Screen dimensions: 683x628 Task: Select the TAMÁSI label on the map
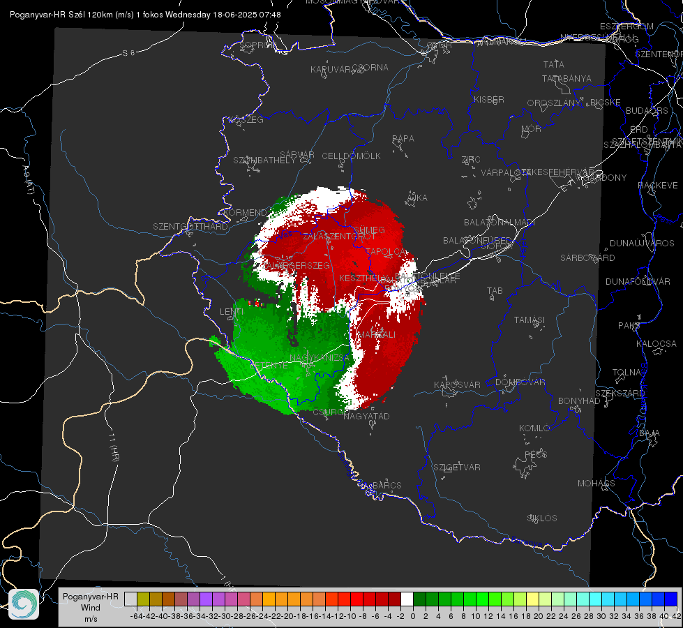(x=530, y=320)
